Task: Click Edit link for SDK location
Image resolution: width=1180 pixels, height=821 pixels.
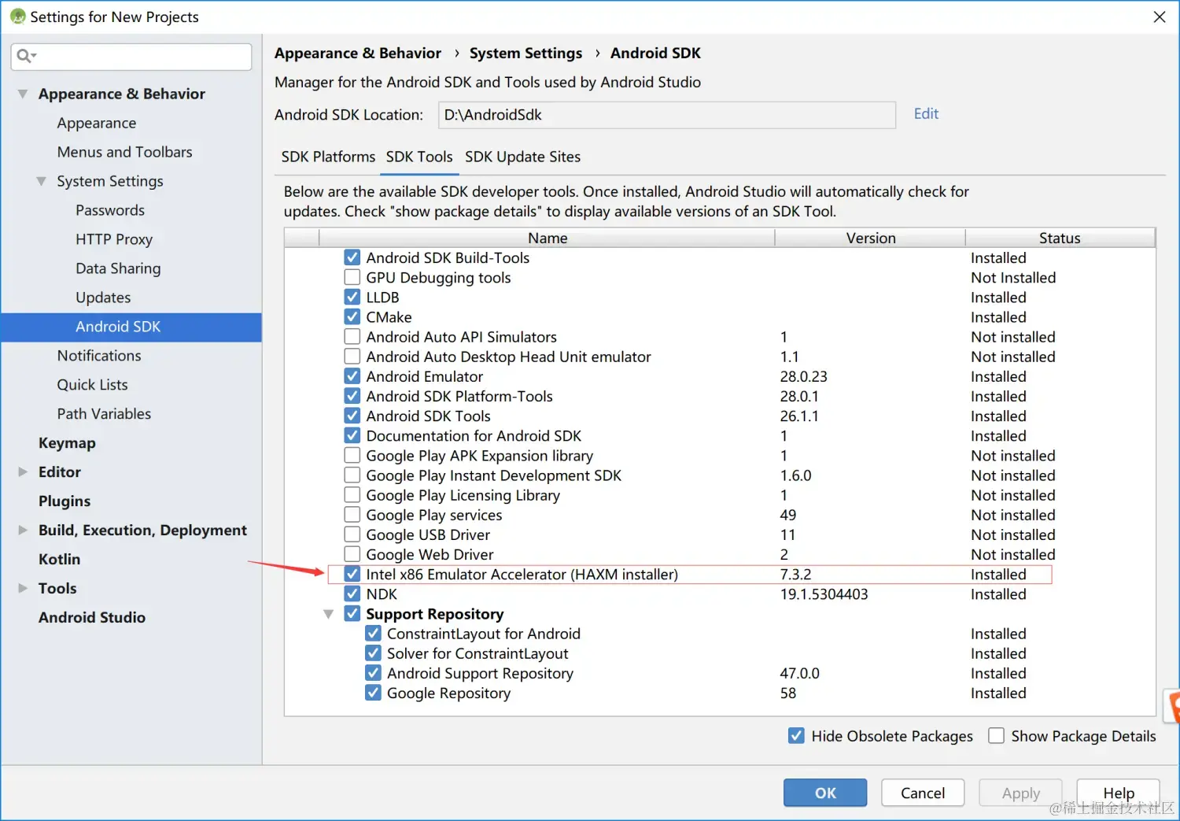Action: (926, 113)
